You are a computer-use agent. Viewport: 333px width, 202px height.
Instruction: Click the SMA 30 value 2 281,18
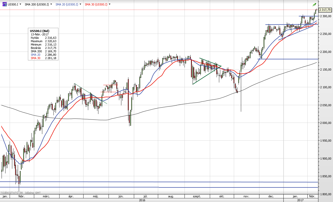tap(51, 58)
